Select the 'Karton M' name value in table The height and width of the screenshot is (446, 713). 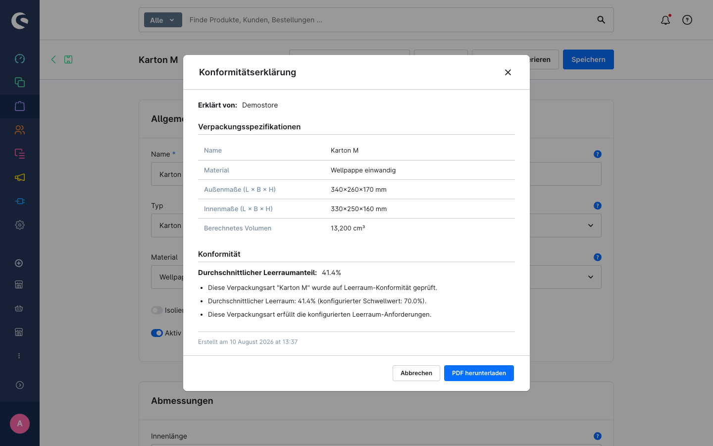click(345, 150)
